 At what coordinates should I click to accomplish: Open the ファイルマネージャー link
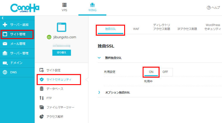[60, 107]
